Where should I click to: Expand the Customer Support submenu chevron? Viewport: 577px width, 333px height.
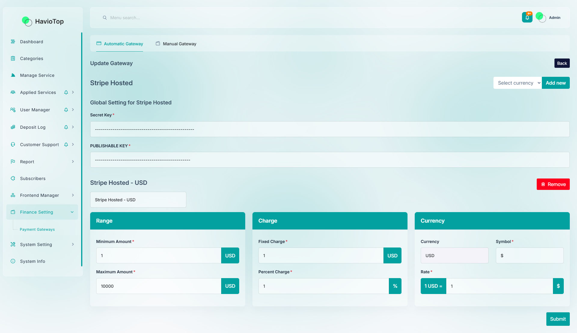73,145
